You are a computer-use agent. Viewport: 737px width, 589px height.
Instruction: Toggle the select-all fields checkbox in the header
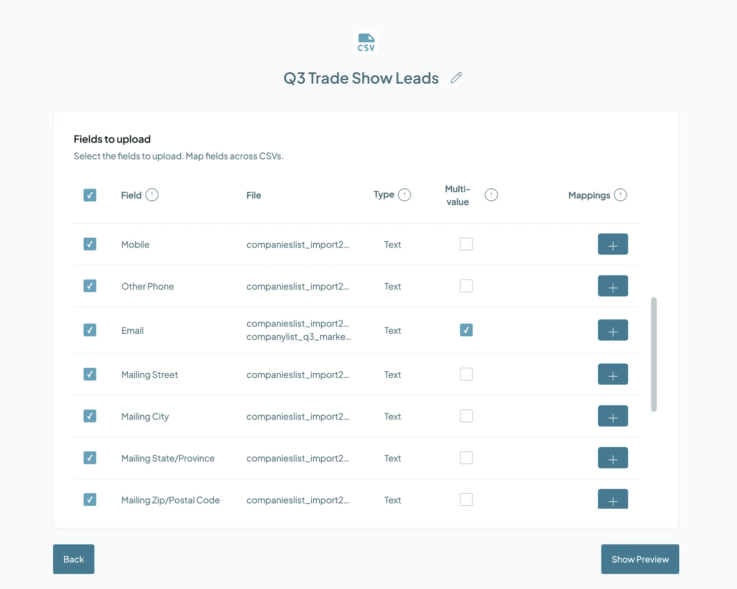[90, 195]
